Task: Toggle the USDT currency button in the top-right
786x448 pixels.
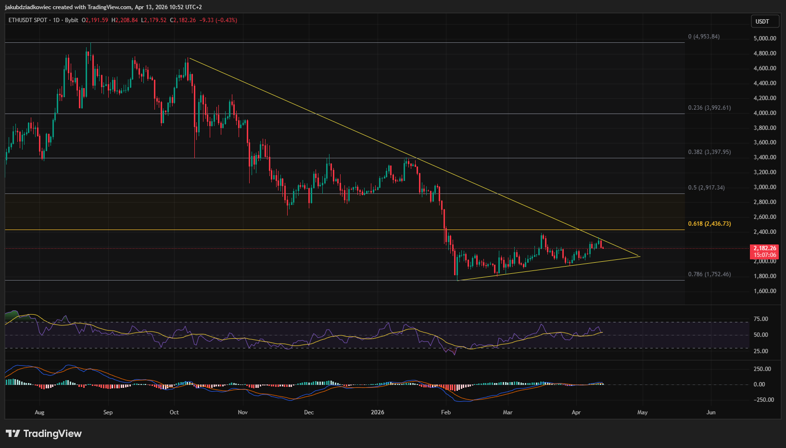Action: (764, 21)
